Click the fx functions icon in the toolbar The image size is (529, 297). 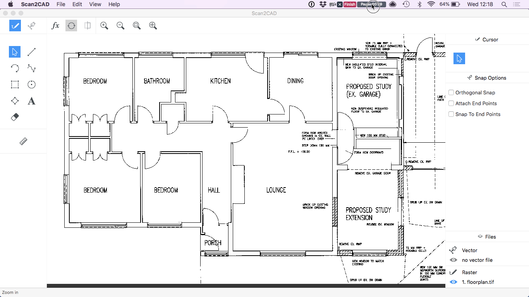[x=55, y=26]
